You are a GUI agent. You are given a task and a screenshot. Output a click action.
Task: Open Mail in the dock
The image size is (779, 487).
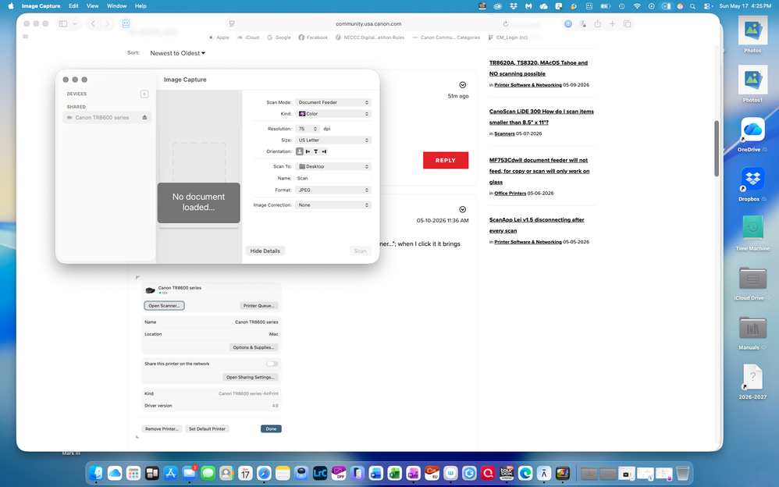pos(189,473)
